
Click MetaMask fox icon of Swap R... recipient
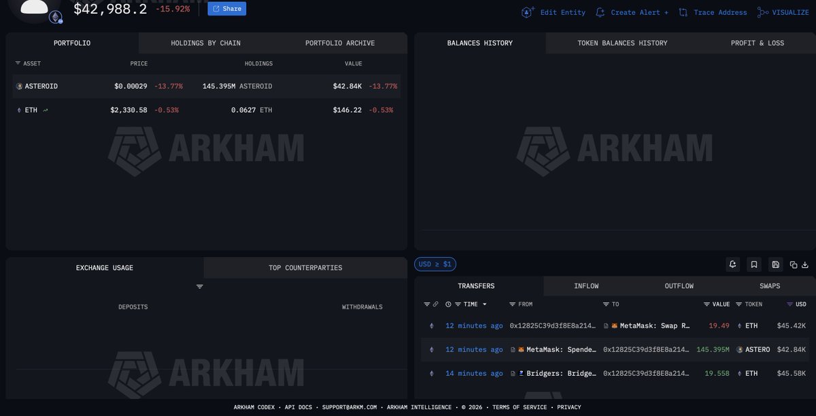pyautogui.click(x=615, y=326)
